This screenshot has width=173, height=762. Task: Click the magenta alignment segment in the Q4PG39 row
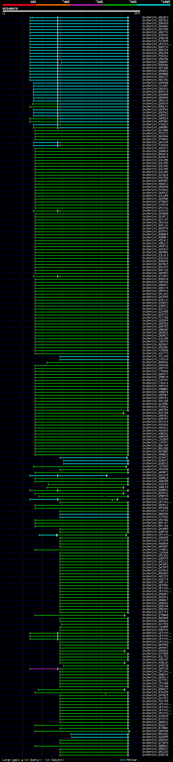pyautogui.click(x=44, y=668)
